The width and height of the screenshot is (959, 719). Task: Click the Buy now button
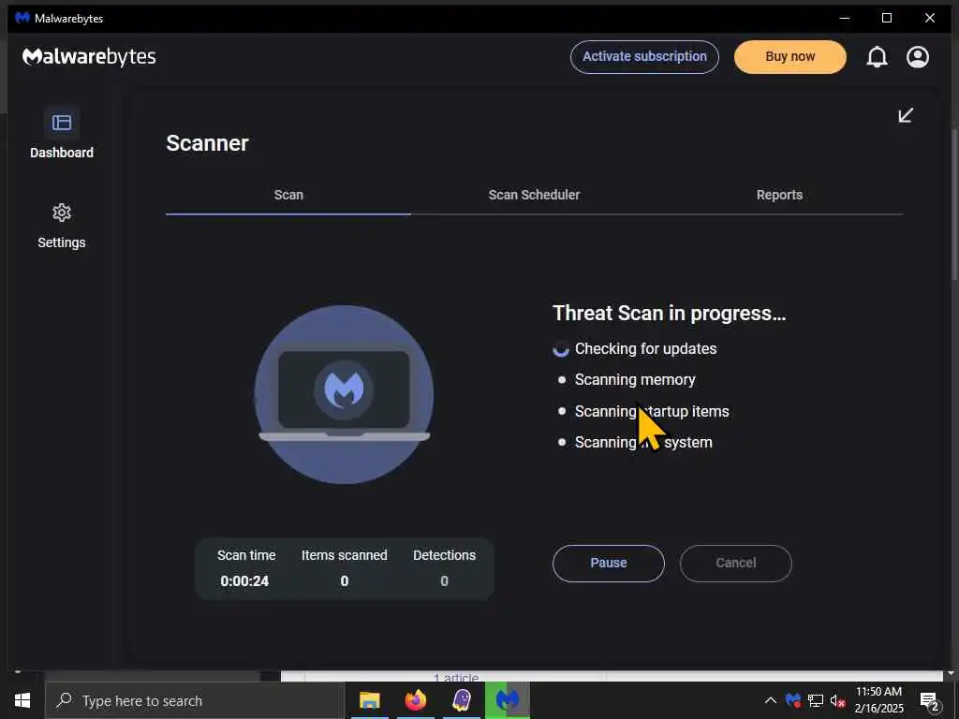(790, 57)
